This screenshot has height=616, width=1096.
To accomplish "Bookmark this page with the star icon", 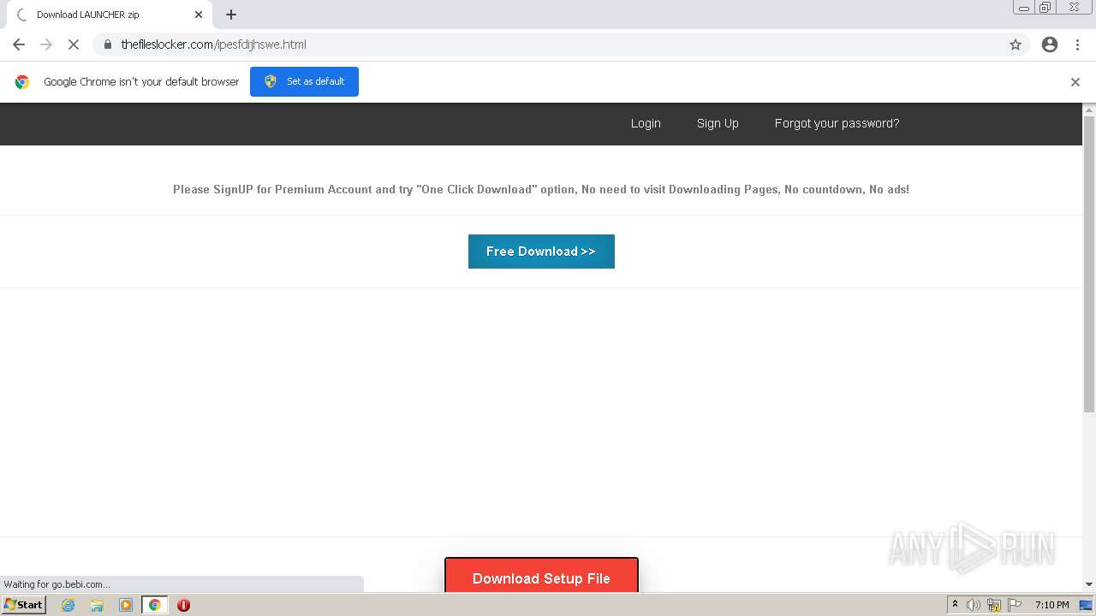I will 1016,44.
